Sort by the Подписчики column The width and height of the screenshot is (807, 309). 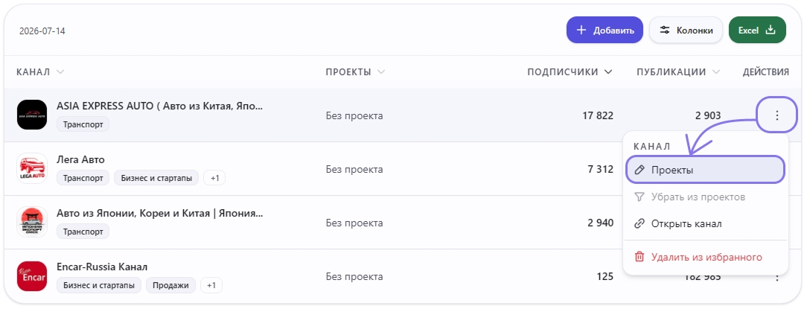[570, 71]
